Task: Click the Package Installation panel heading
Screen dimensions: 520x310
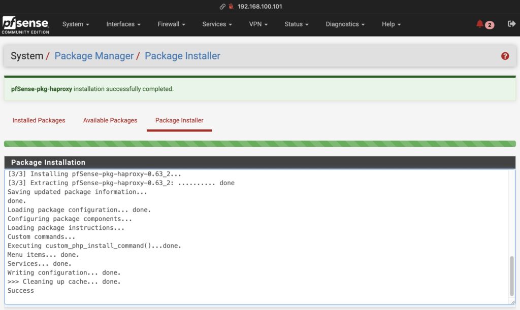Action: [259, 162]
